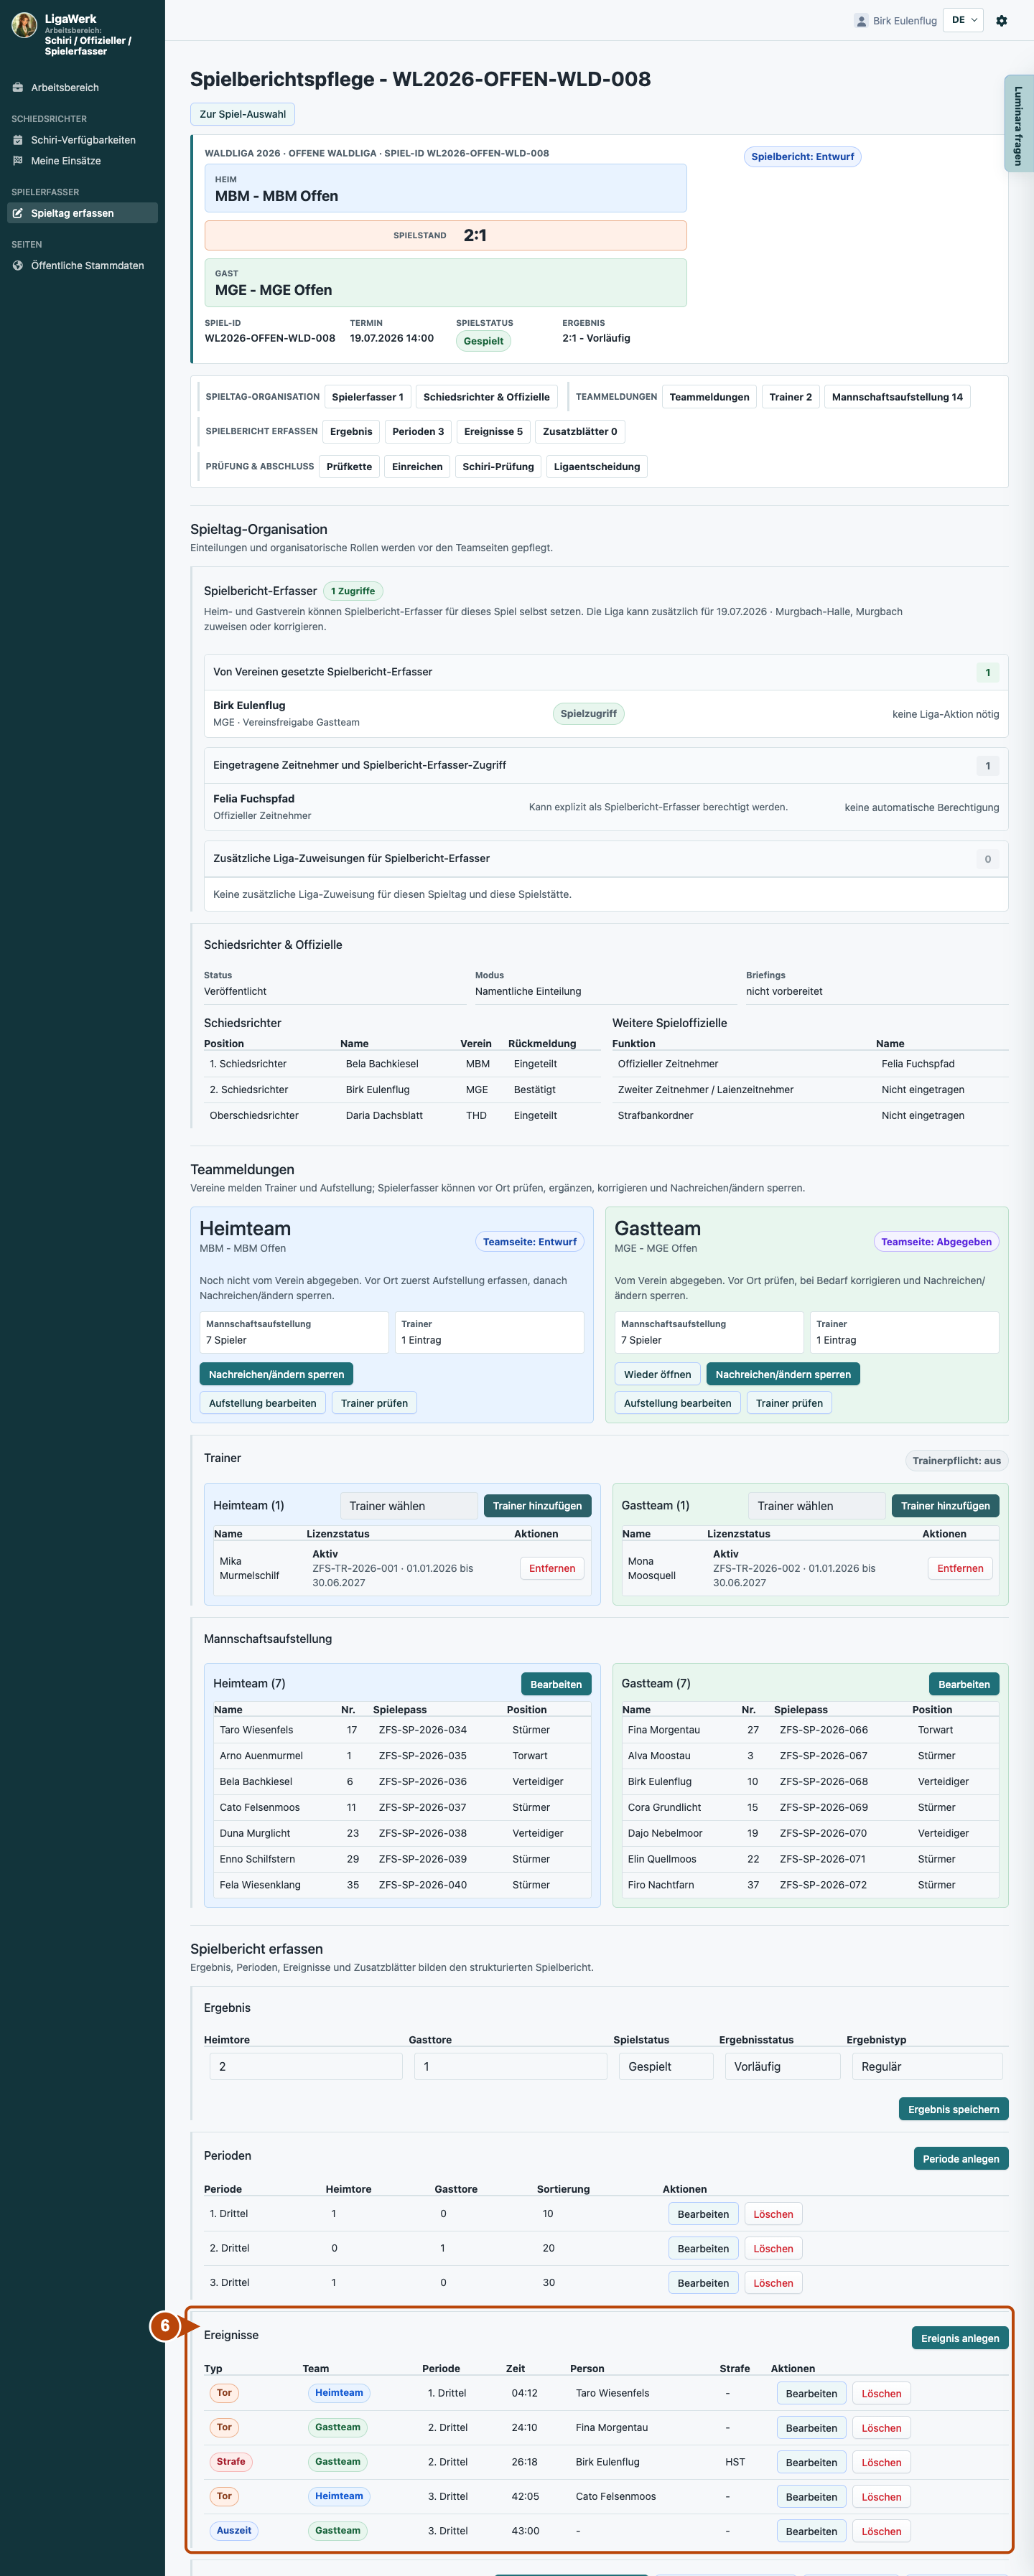This screenshot has width=1034, height=2576.
Task: Remove trainer Mika Murmelschilf via Entfernen
Action: (552, 1568)
